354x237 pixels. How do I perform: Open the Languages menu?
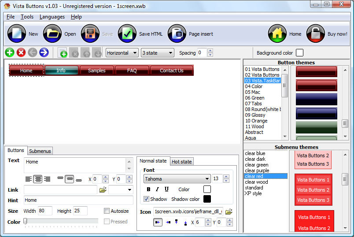[52, 17]
